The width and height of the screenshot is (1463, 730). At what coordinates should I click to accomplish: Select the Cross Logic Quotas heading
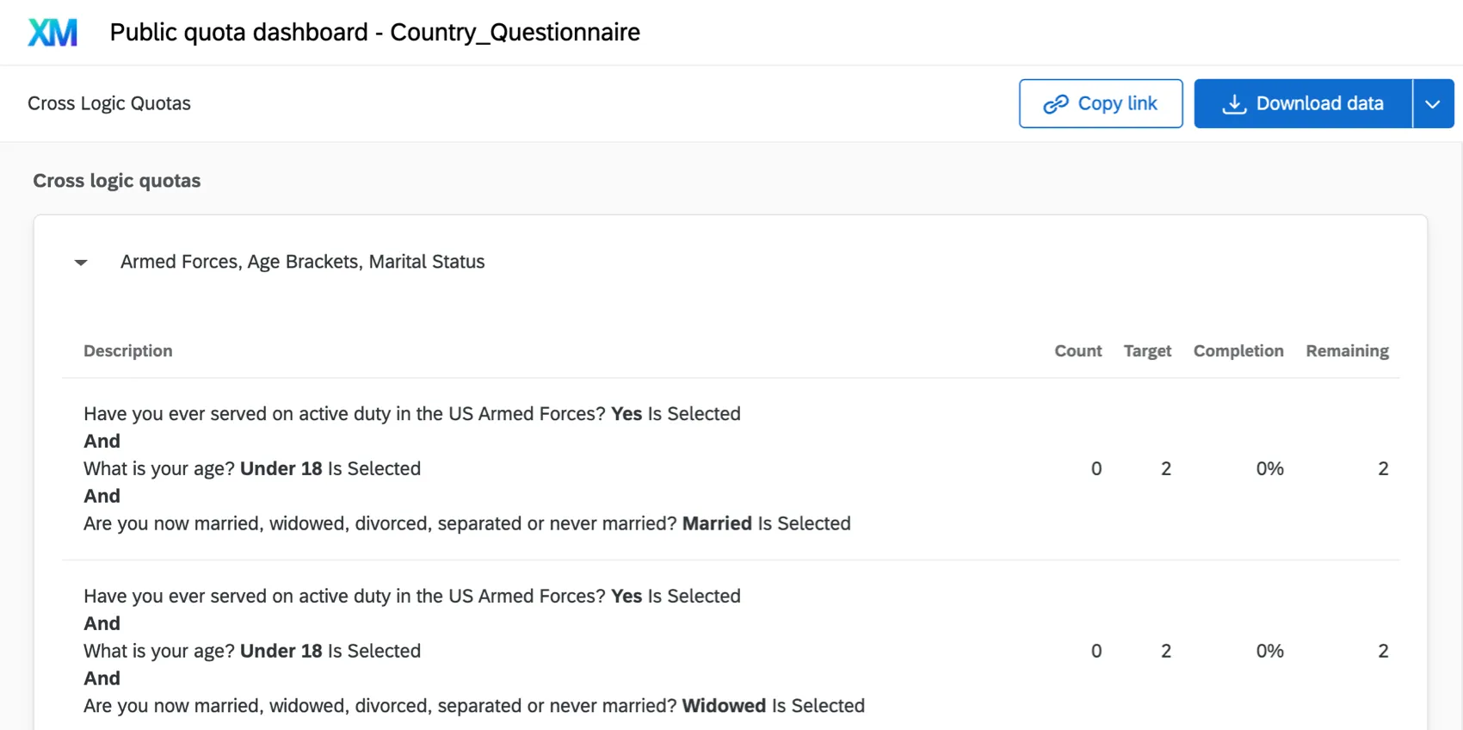click(x=108, y=103)
